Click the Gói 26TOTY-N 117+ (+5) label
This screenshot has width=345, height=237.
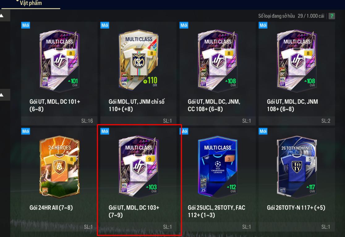296,208
